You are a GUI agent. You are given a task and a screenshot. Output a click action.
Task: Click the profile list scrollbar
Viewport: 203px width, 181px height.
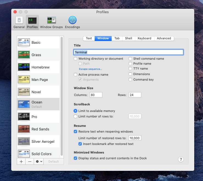pos(62,96)
